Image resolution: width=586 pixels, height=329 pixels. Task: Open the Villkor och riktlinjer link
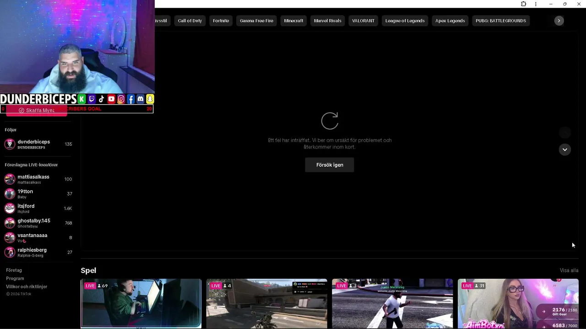point(27,287)
